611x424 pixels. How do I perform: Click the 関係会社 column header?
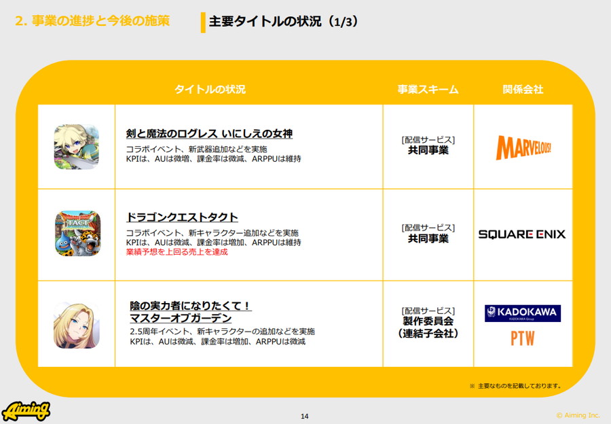point(523,90)
